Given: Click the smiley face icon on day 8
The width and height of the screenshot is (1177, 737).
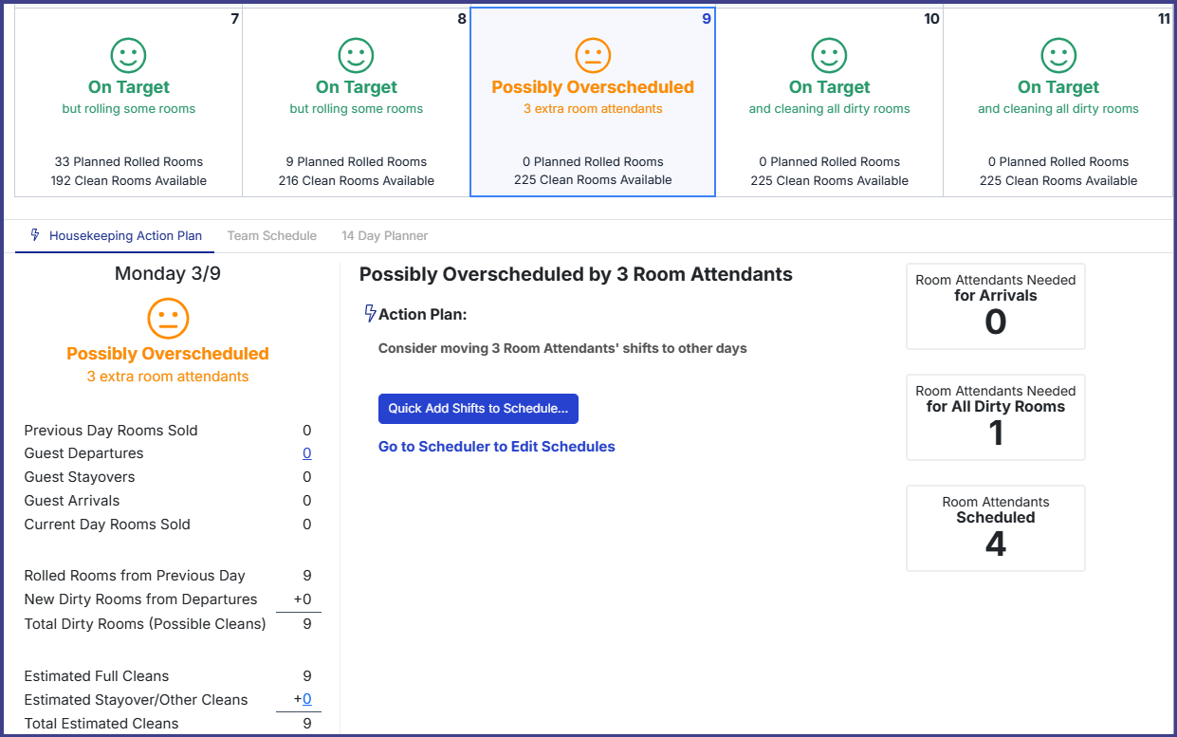Looking at the screenshot, I should pyautogui.click(x=357, y=55).
